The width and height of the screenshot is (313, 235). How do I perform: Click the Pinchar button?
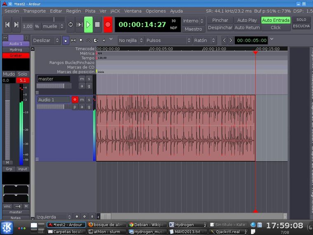(x=220, y=20)
